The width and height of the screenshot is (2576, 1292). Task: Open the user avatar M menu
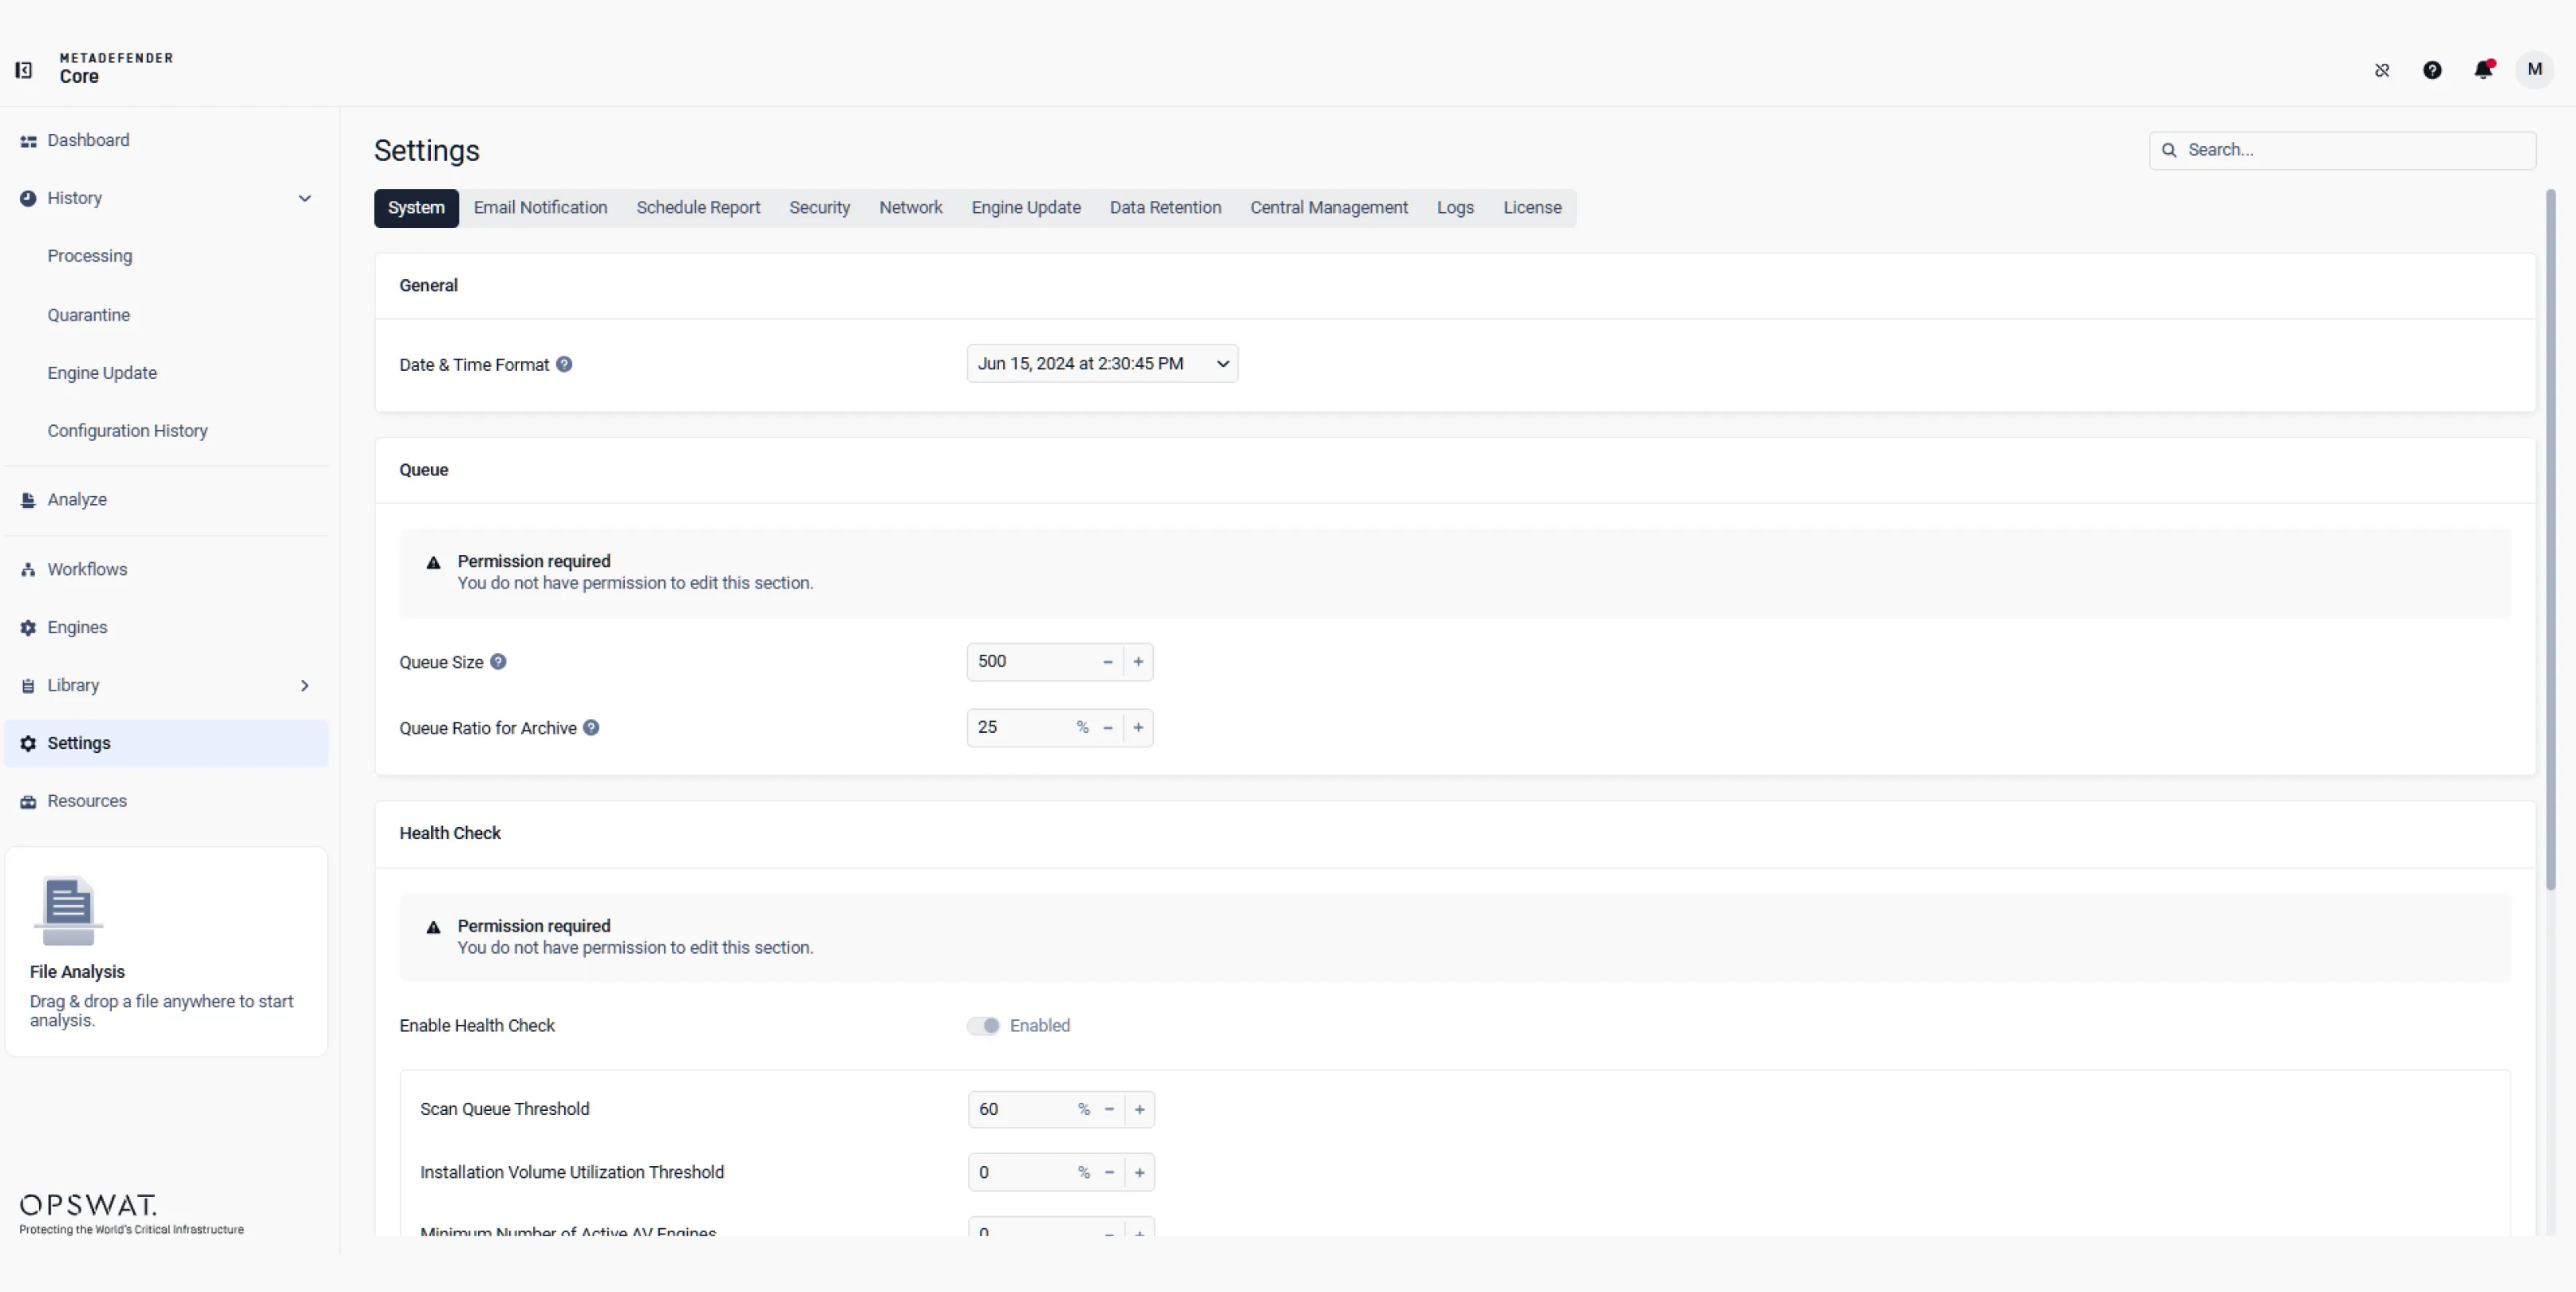point(2534,70)
